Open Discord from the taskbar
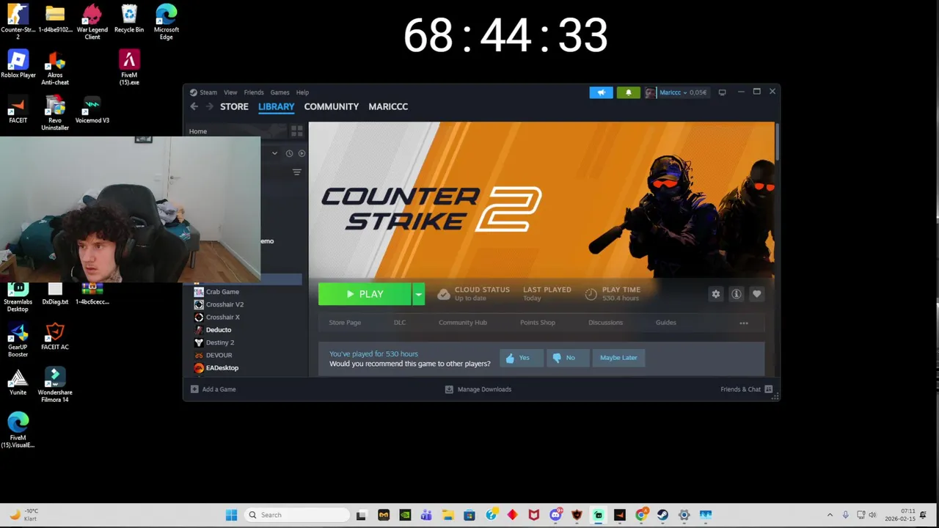This screenshot has width=939, height=528. pos(555,515)
